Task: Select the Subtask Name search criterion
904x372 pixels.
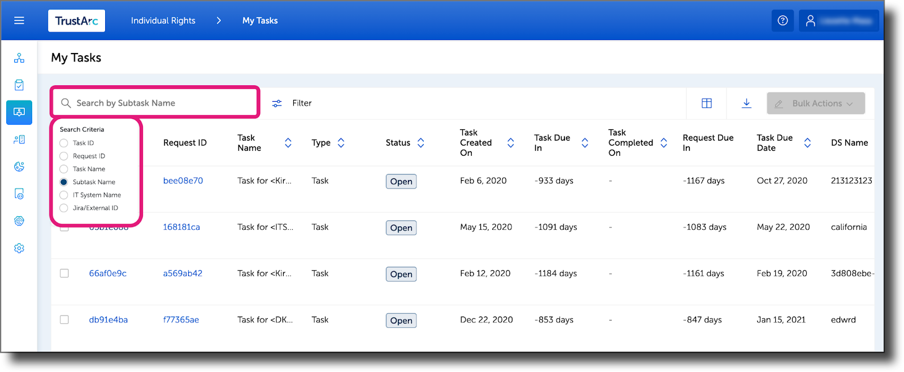Action: [x=64, y=182]
